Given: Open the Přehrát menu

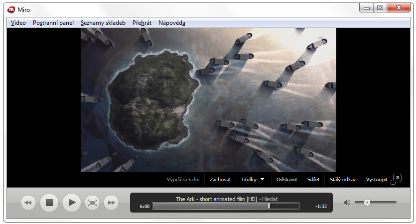Looking at the screenshot, I should pos(142,23).
